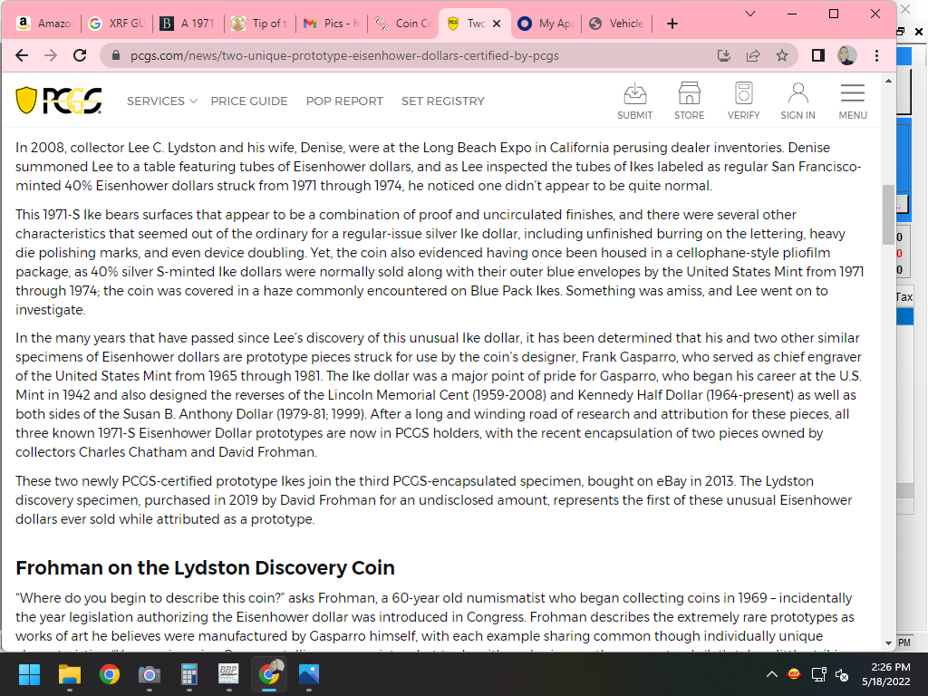Screen dimensions: 928x696
Task: Close the active PCGS tab
Action: click(x=497, y=24)
